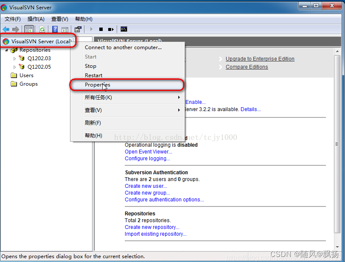Click the Q1202.03 repository icon
The image size is (345, 262).
[x=22, y=58]
